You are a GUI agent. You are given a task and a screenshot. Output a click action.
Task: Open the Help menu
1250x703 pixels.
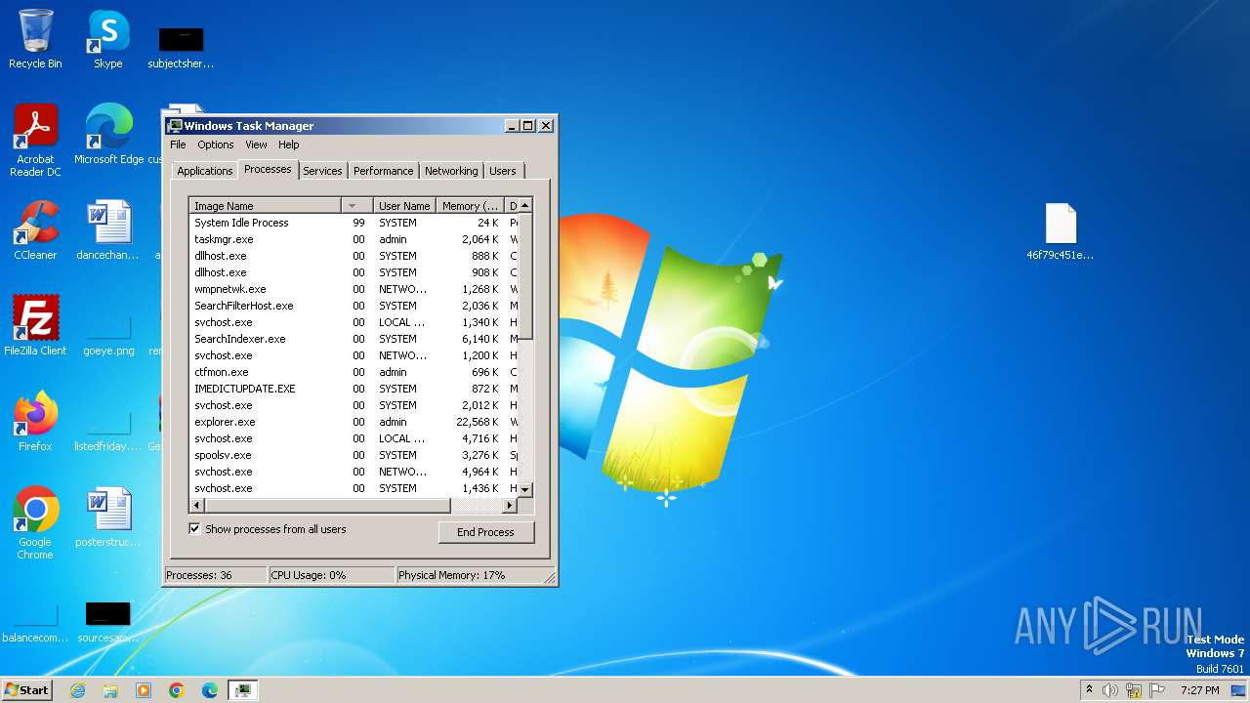coord(288,145)
